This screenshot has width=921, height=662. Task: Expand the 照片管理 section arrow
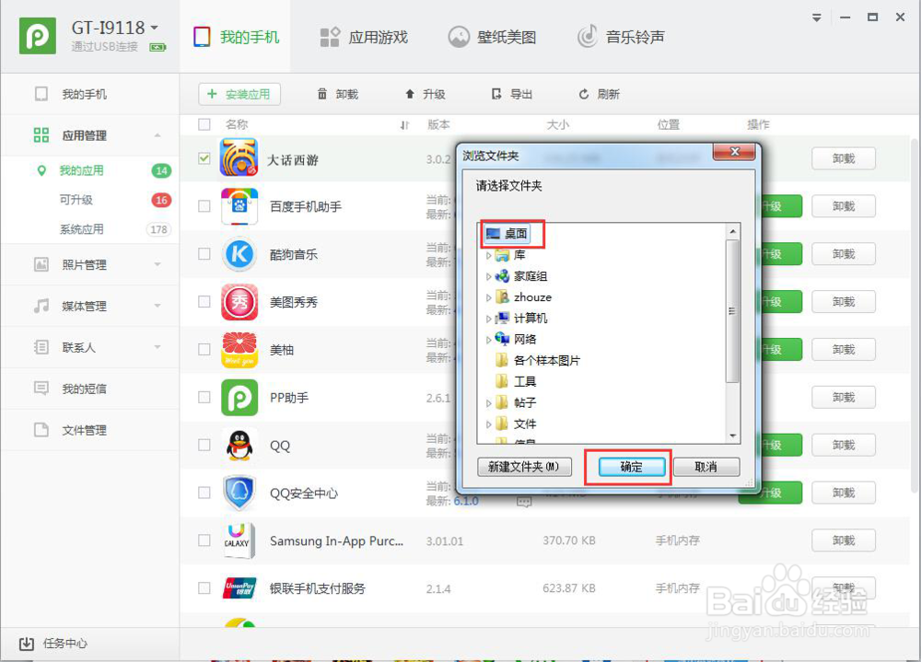coord(157,265)
